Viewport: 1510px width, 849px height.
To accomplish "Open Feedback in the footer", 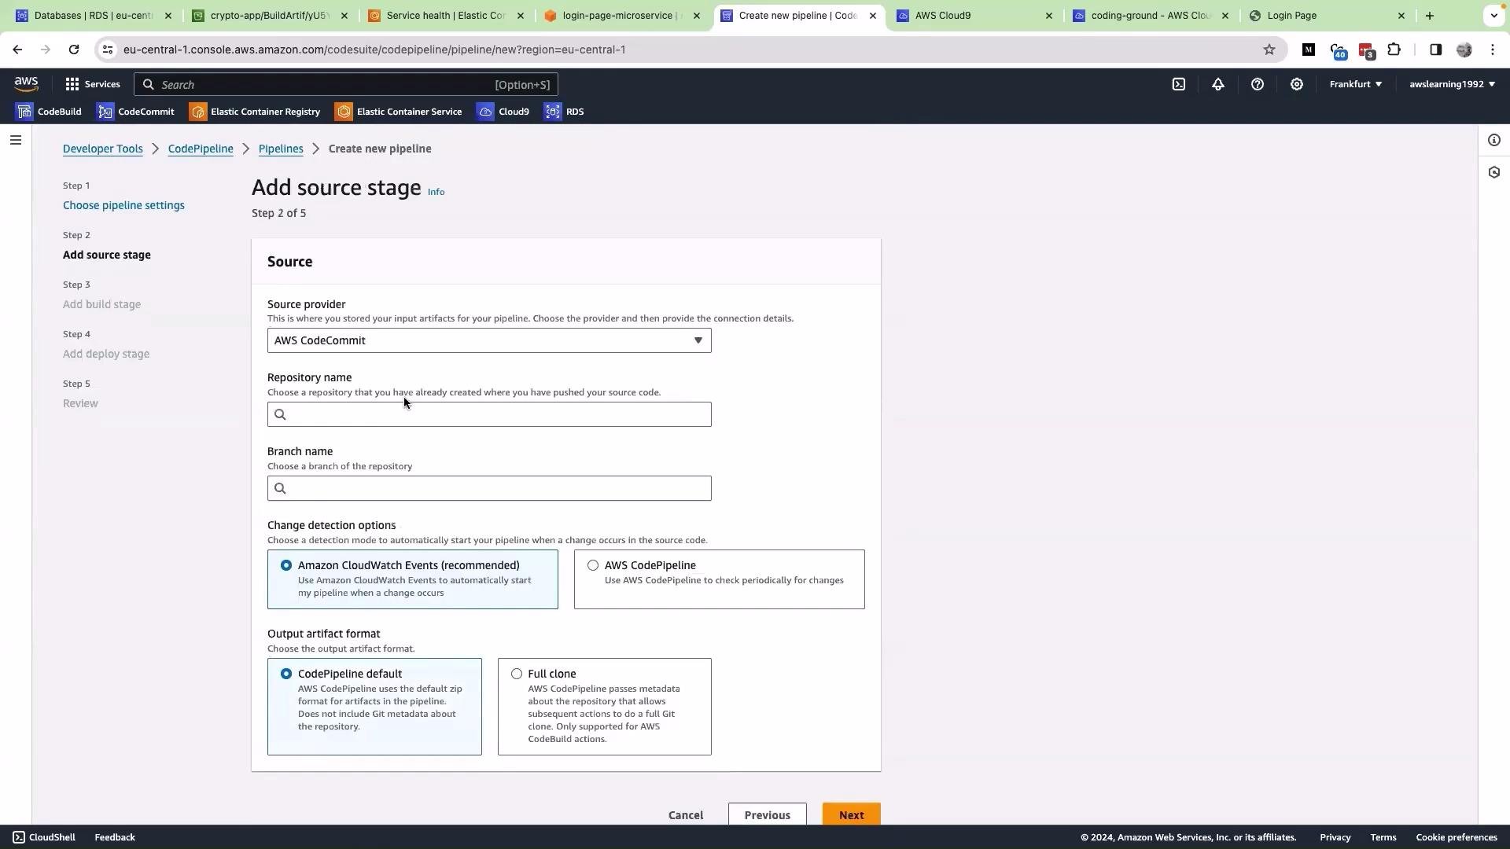I will 115,837.
